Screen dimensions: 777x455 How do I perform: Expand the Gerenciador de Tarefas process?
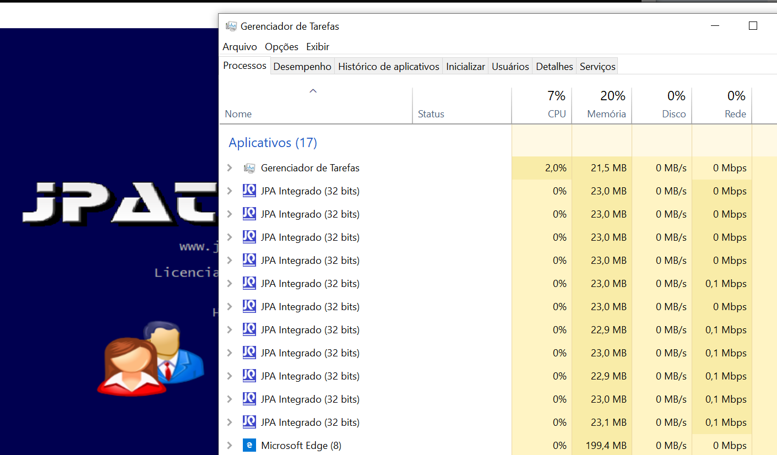230,168
